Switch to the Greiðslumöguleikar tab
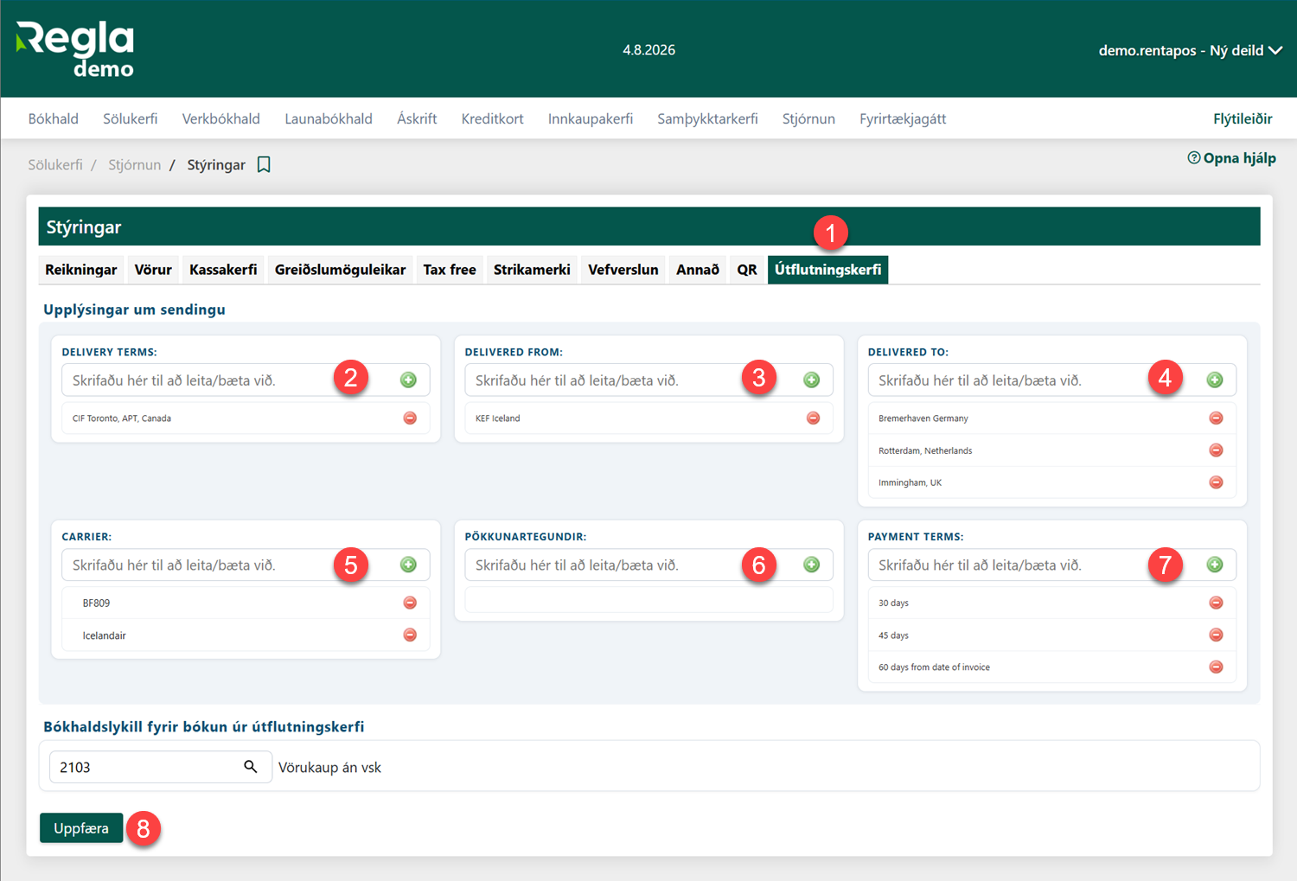Viewport: 1297px width, 881px height. click(341, 270)
